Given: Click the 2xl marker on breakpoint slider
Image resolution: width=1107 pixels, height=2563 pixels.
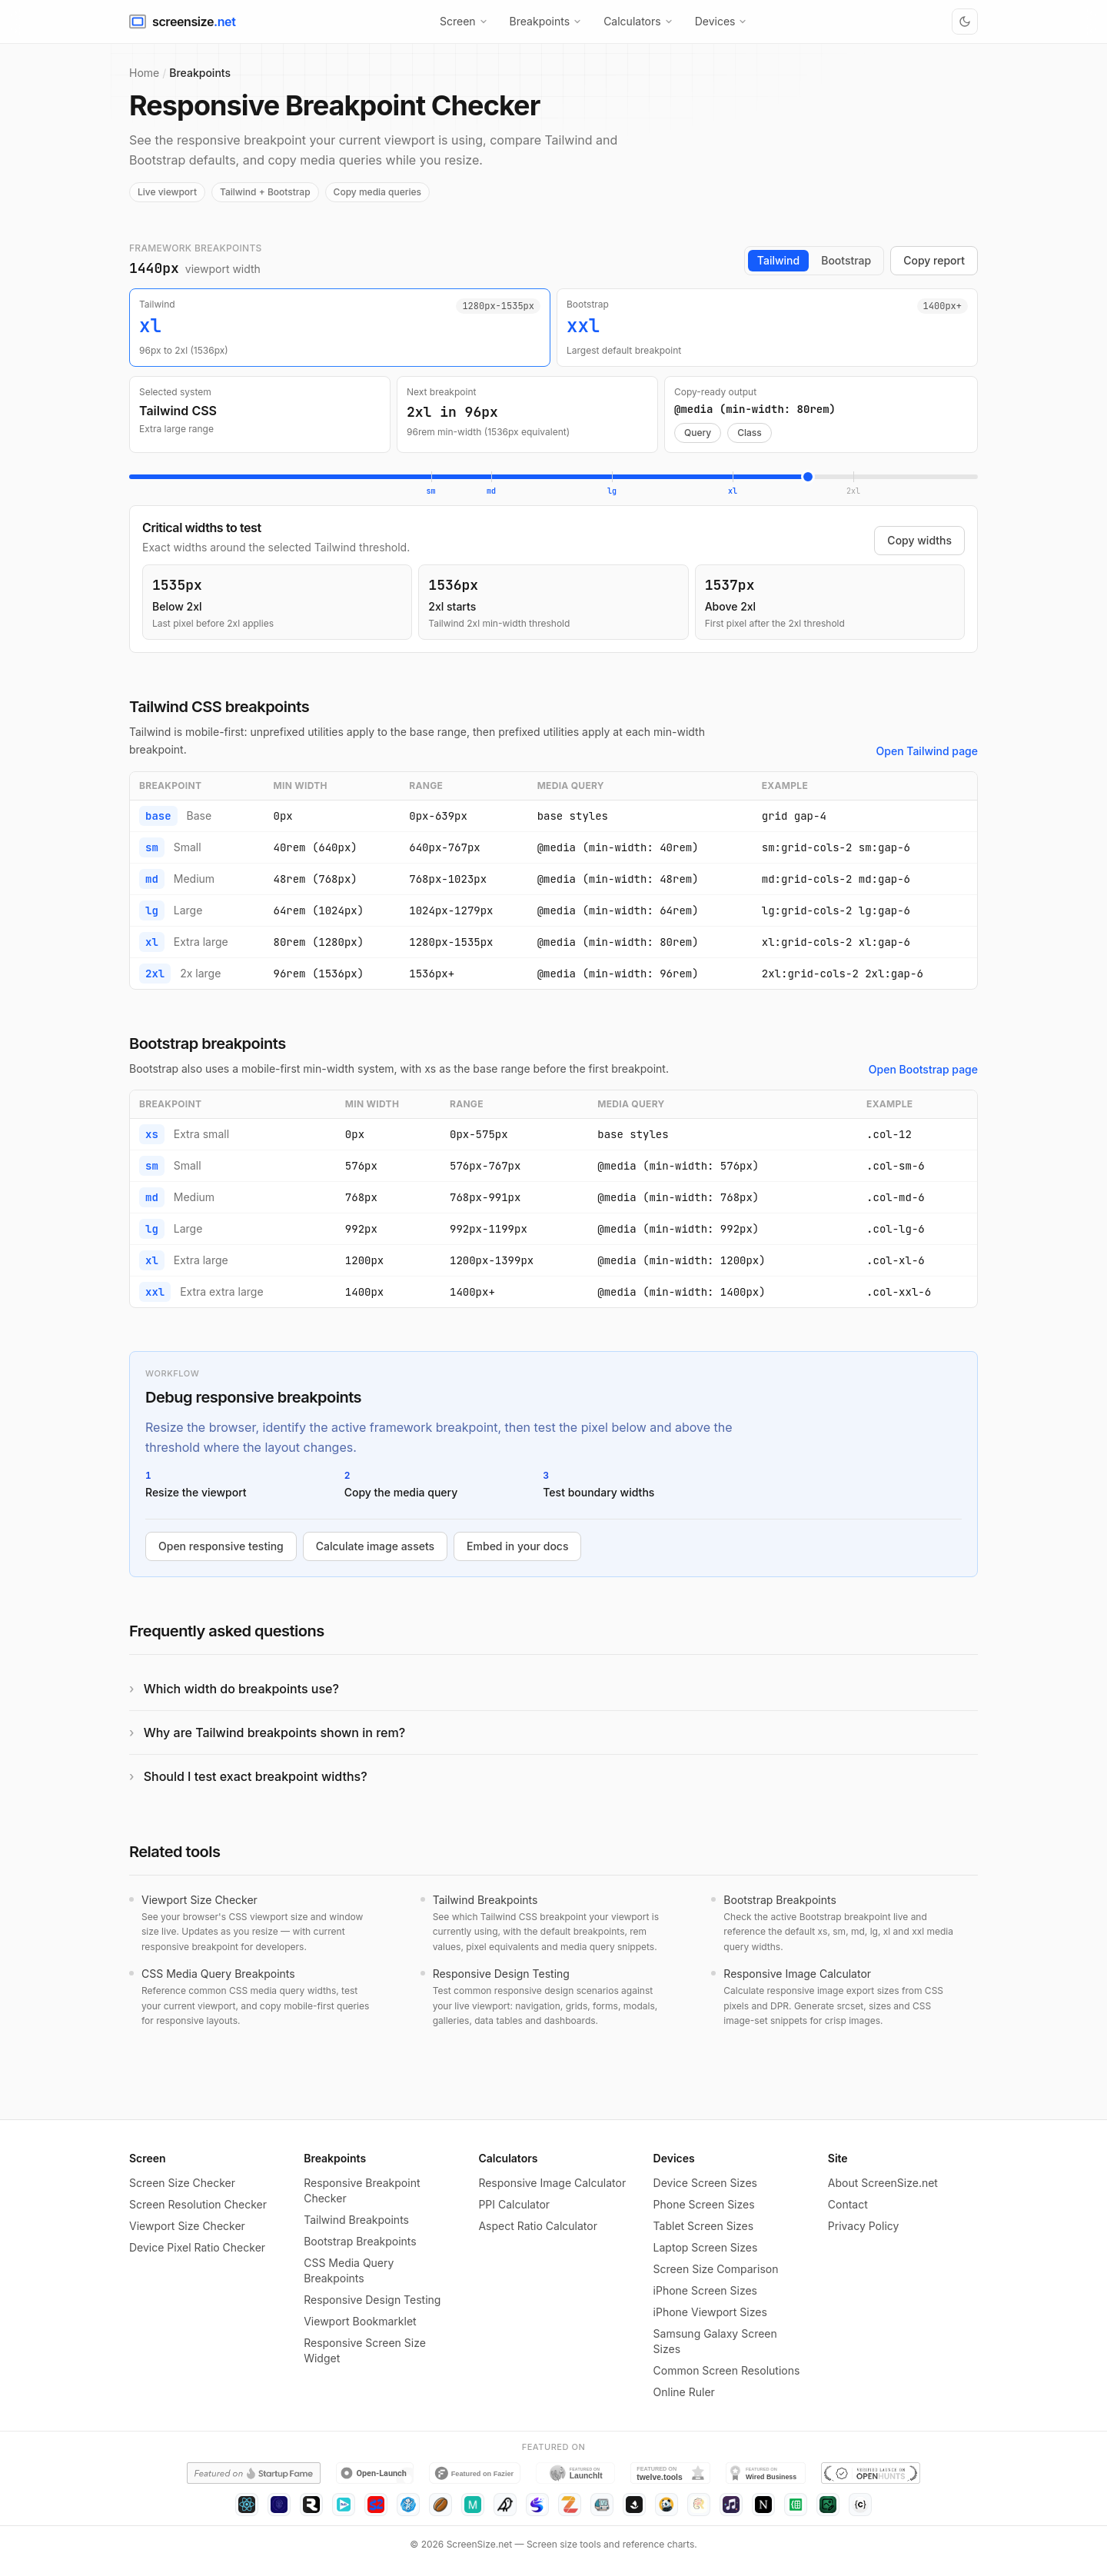Looking at the screenshot, I should (853, 491).
